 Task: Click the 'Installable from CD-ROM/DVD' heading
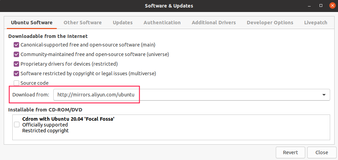pyautogui.click(x=45, y=110)
